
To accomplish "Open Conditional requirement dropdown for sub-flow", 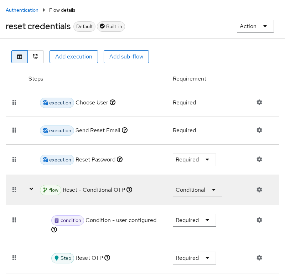I will (x=197, y=190).
